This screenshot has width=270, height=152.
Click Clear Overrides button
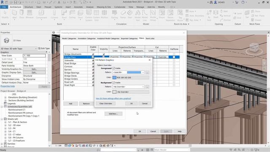[x=106, y=103]
